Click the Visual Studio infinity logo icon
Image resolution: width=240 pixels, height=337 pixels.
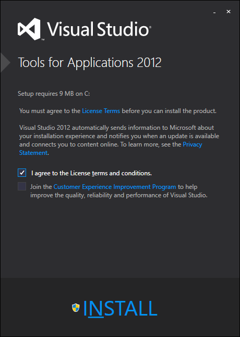click(x=29, y=29)
